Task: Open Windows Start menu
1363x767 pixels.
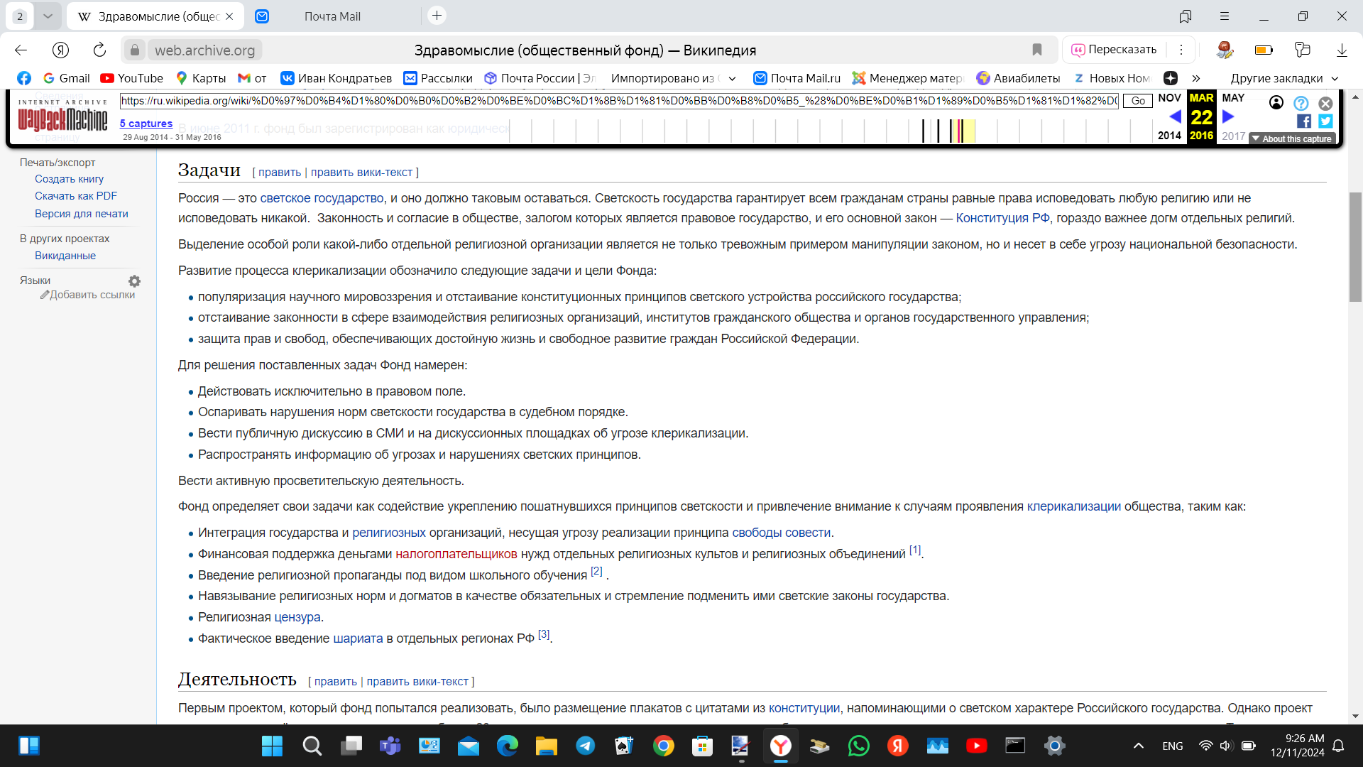Action: click(x=272, y=746)
